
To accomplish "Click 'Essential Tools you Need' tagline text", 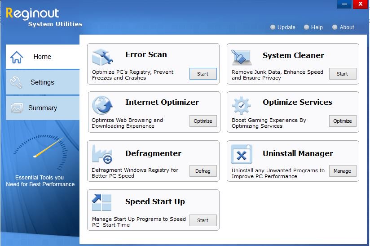I will tap(40, 181).
